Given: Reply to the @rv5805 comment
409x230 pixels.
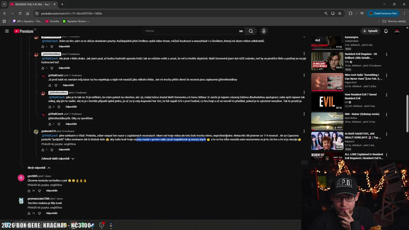Looking at the screenshot, I should pyautogui.click(x=52, y=191).
